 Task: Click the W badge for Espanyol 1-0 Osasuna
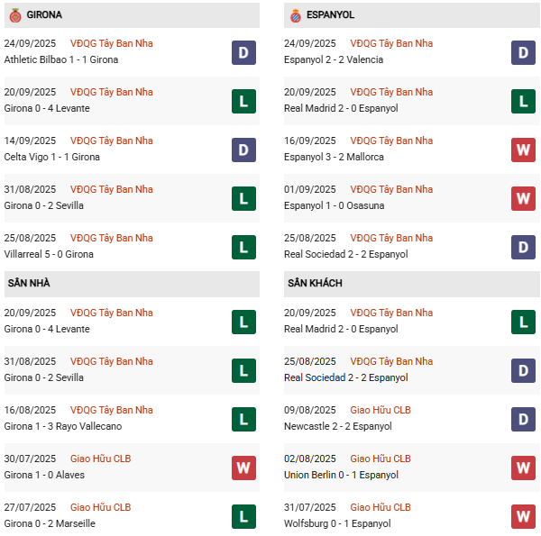[524, 198]
